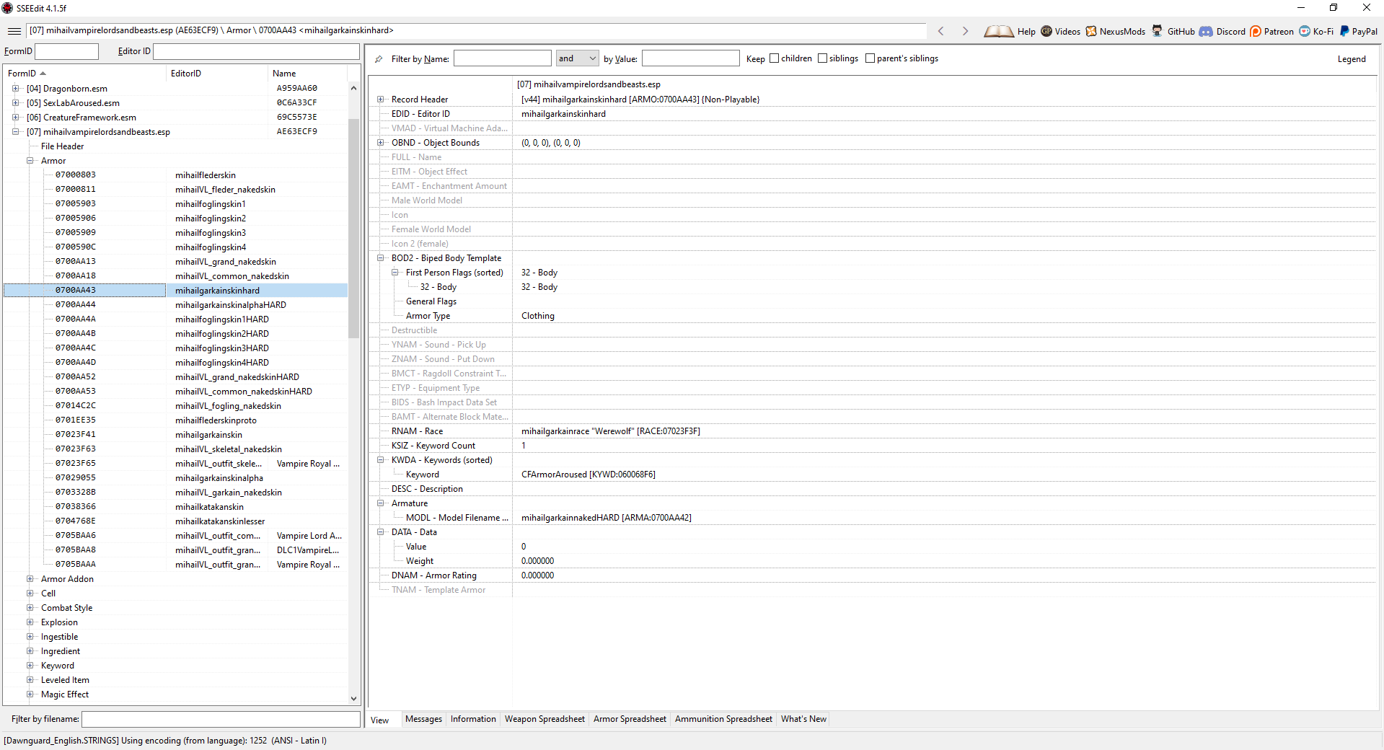Open the hamburger main menu
The image size is (1384, 750).
click(14, 31)
